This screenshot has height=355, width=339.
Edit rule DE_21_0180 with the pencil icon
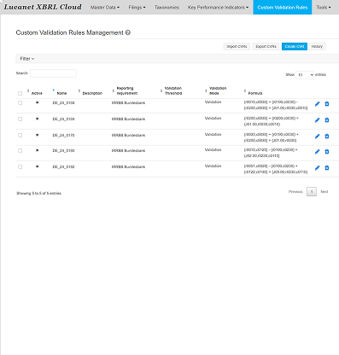tap(317, 152)
